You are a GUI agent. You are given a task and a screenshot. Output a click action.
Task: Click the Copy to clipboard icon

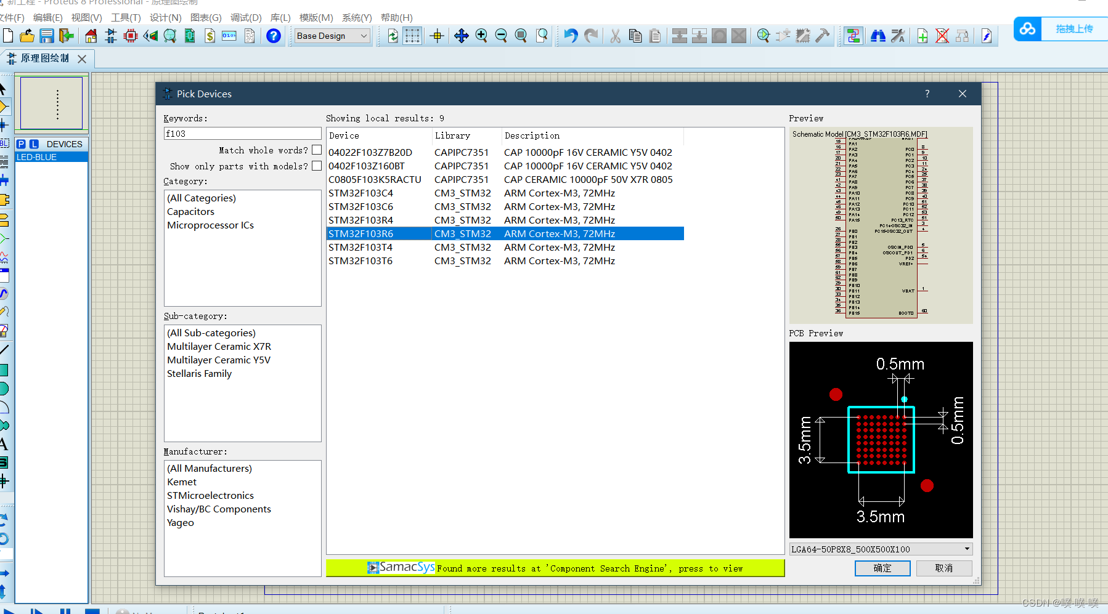tap(635, 36)
